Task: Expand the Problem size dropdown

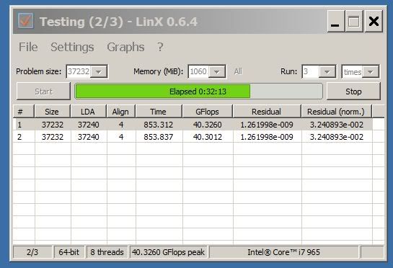Action: click(x=99, y=71)
